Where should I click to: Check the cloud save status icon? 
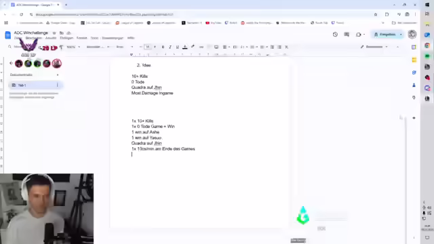point(68,33)
